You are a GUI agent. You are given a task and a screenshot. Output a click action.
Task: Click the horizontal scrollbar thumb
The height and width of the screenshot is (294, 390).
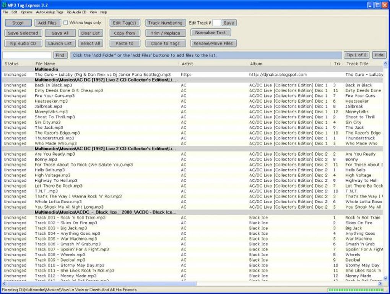click(101, 284)
